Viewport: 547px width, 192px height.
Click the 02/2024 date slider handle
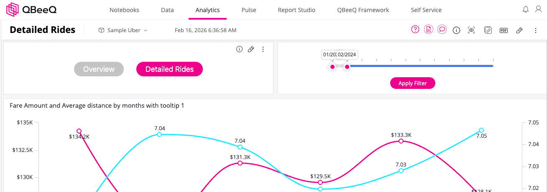click(x=347, y=67)
